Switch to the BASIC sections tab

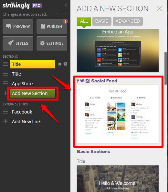tap(102, 21)
